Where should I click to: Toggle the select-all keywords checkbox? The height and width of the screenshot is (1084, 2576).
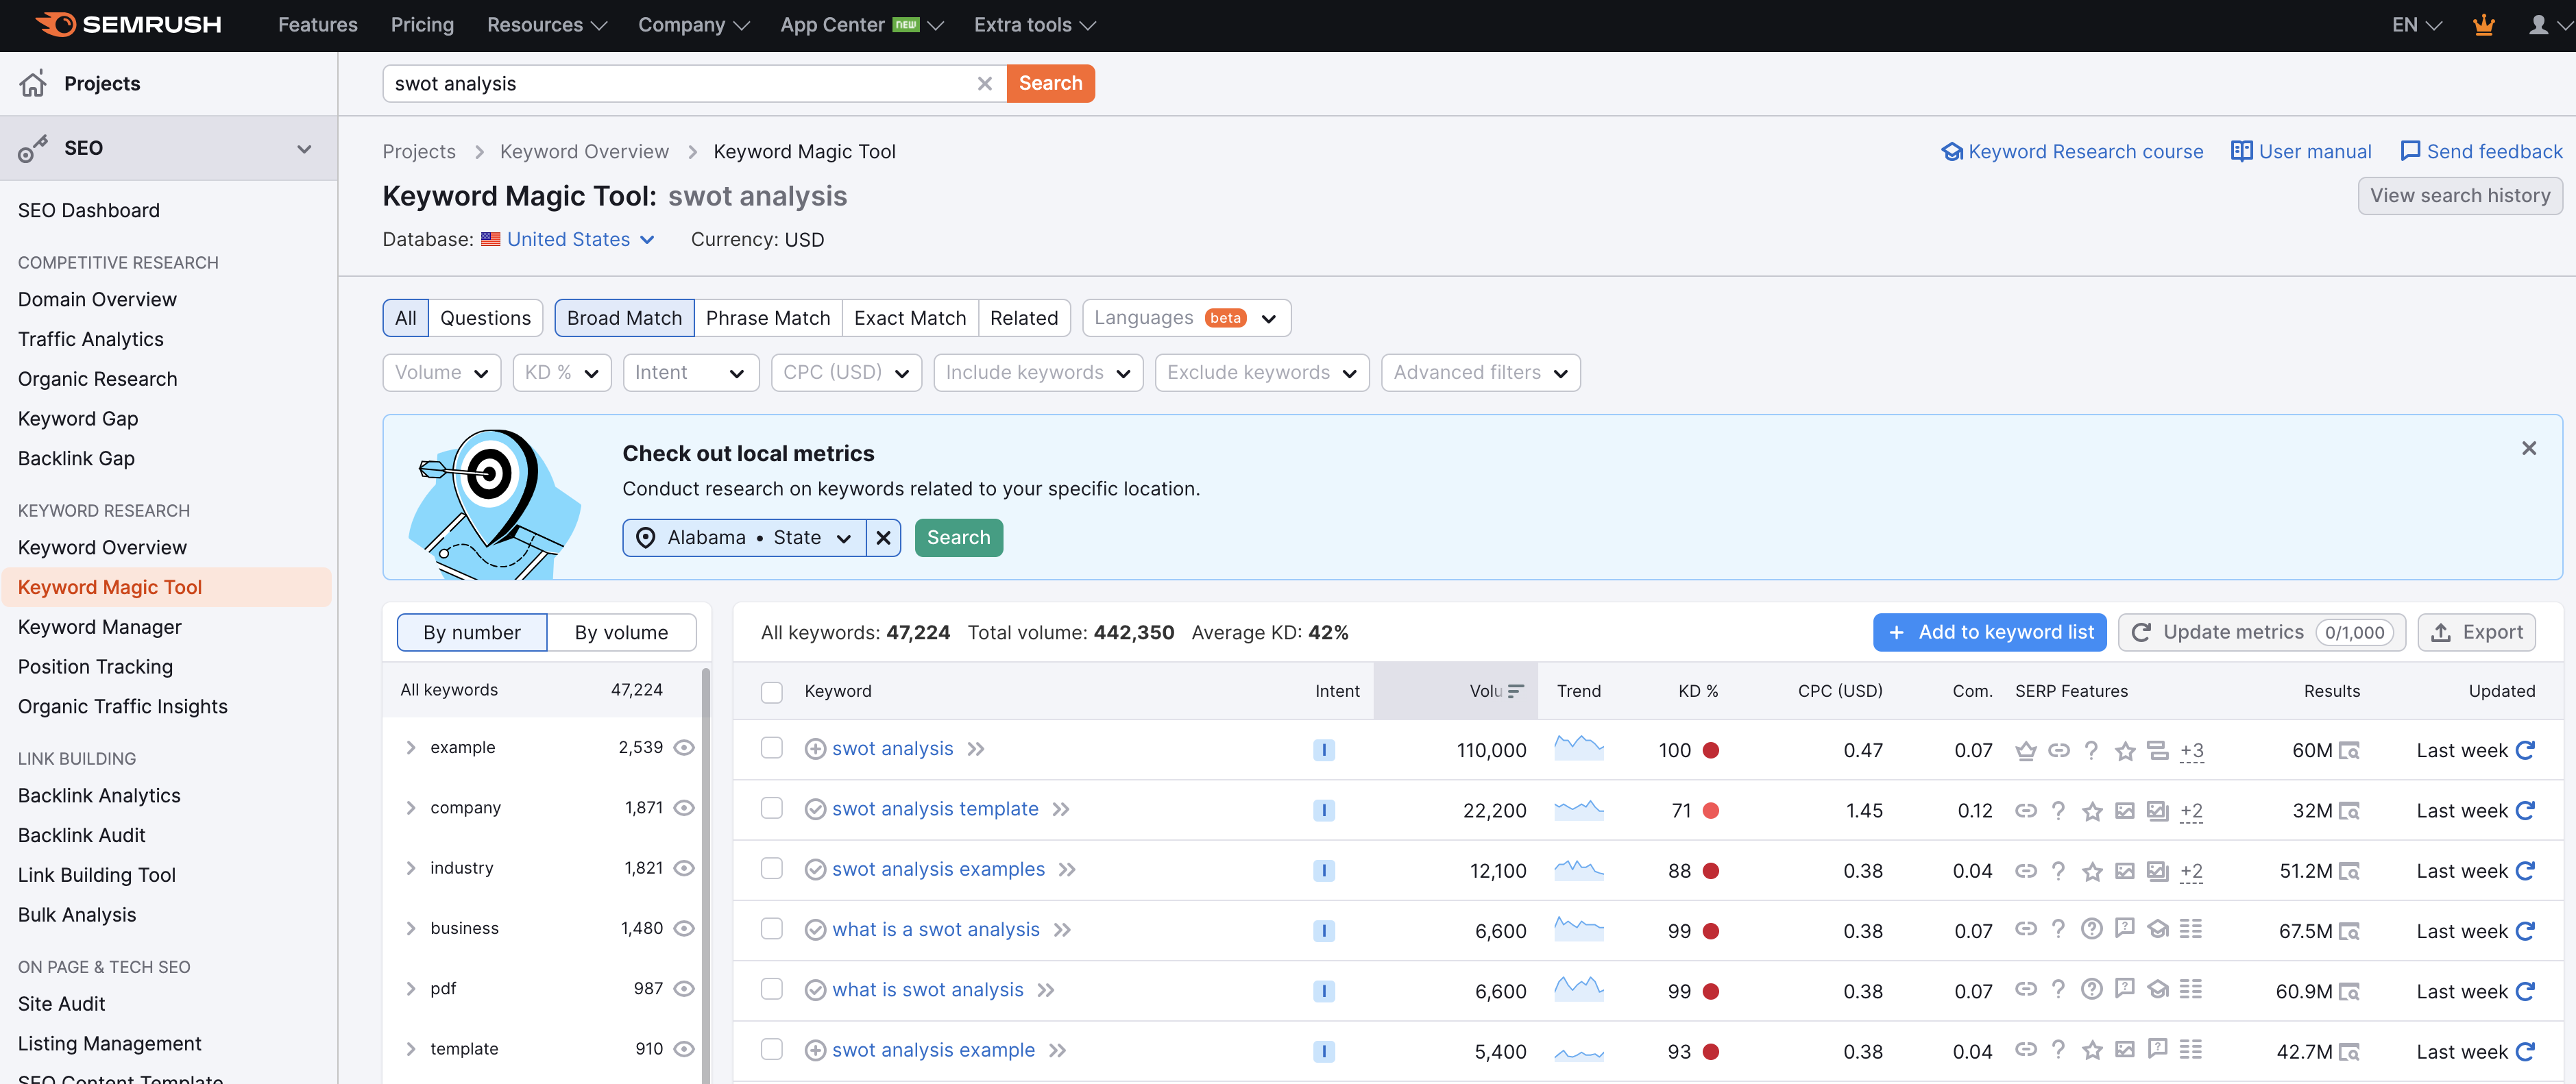coord(771,692)
